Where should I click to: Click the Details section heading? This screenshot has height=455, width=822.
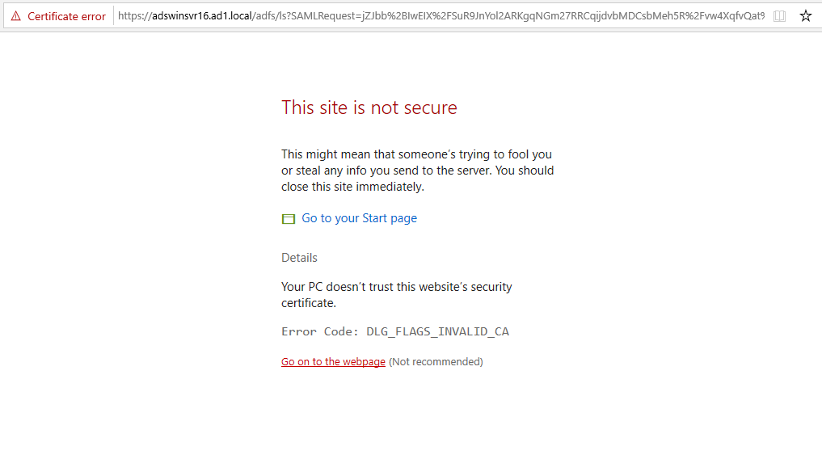299,257
